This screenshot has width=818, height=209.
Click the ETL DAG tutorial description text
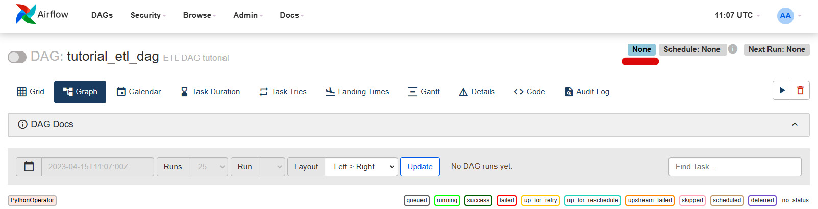196,58
